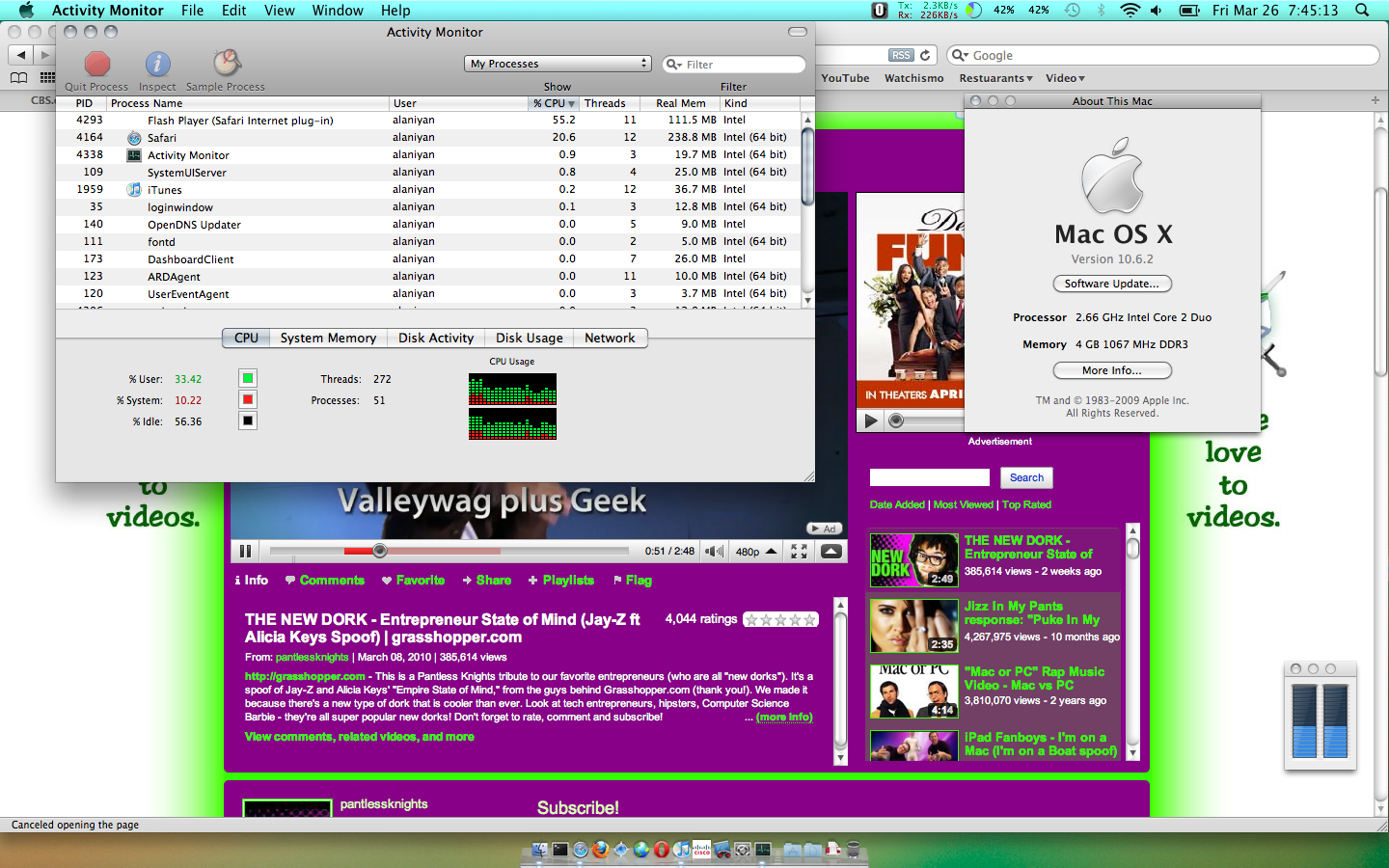Click the Time Machine icon in menu bar

(1073, 11)
